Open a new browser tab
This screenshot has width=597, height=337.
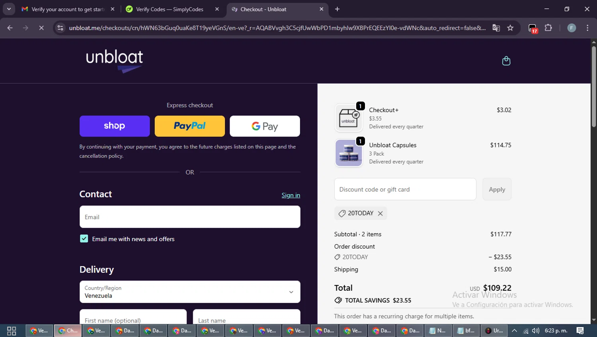(337, 9)
